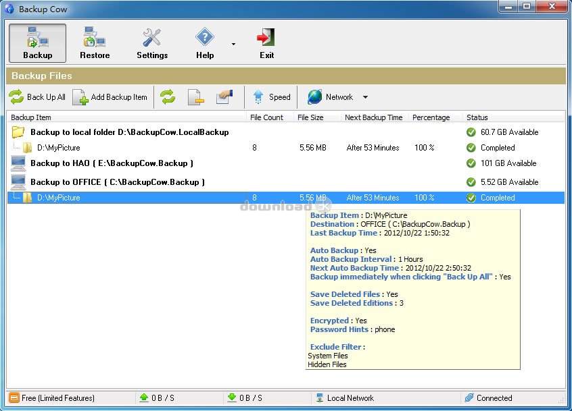Open the Backup section

pyautogui.click(x=38, y=43)
